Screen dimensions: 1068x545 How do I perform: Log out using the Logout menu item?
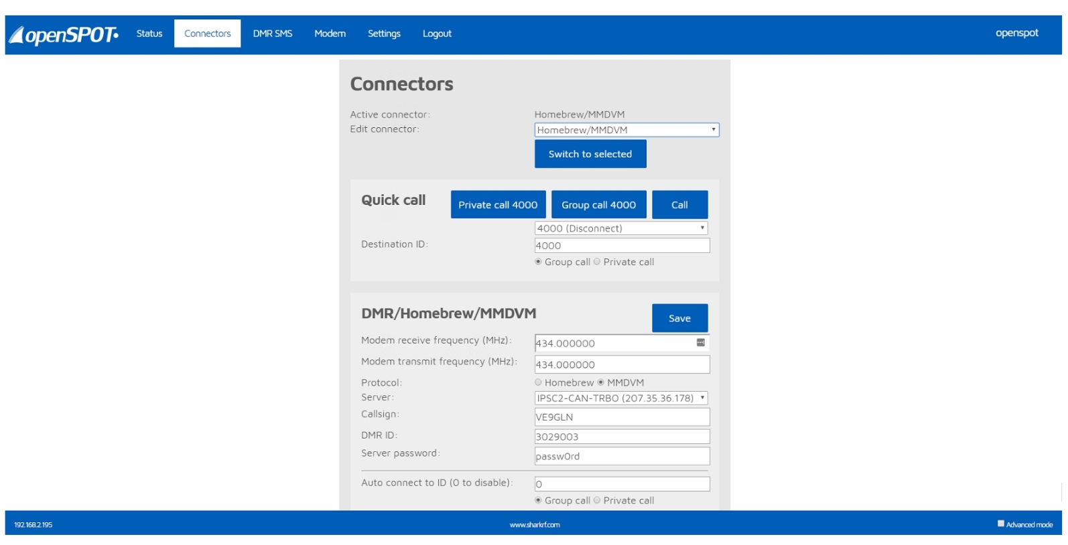click(437, 33)
